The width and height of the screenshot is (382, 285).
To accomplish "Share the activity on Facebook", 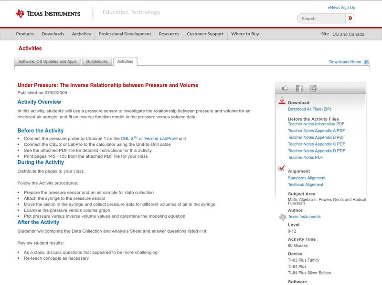I will [299, 88].
